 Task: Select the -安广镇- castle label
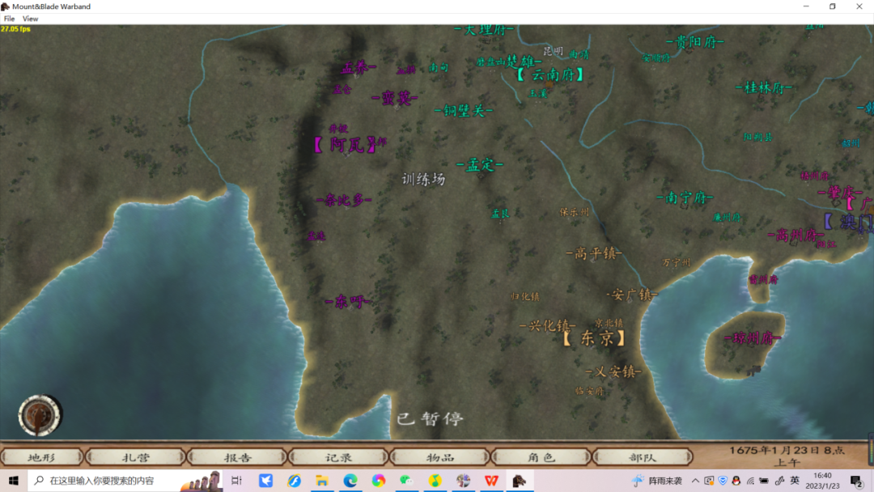(632, 295)
